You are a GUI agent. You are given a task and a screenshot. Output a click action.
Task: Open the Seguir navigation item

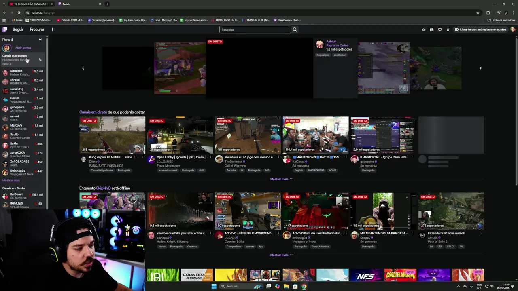pyautogui.click(x=18, y=30)
